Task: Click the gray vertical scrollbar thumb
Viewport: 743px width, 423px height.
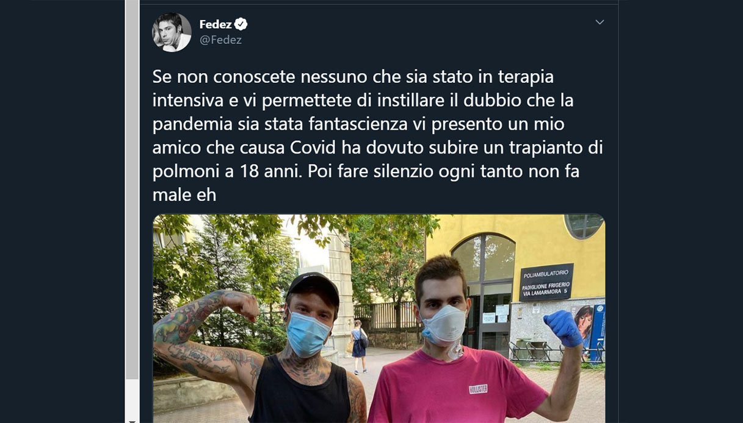Action: tap(132, 190)
